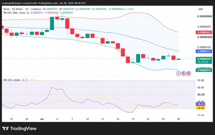215x135 pixels.
Task: Click date label 13 on the time axis
Action: pos(103,119)
